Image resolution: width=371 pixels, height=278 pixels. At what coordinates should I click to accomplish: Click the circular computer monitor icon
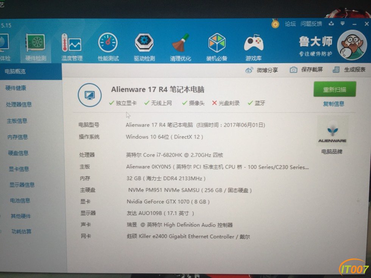point(90,95)
